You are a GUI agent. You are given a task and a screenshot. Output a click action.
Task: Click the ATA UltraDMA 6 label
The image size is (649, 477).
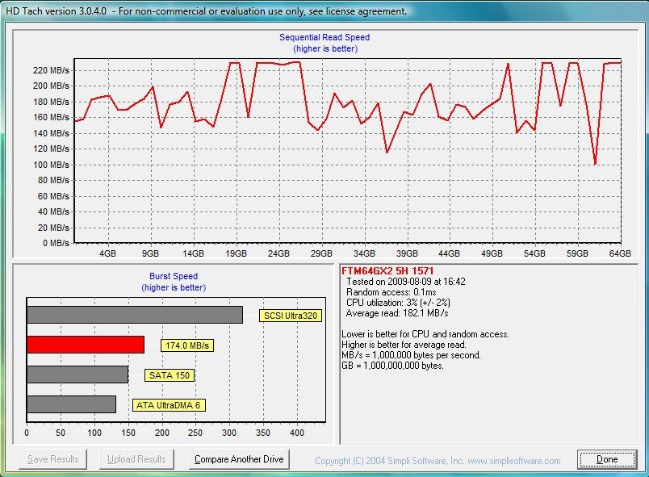(x=169, y=405)
